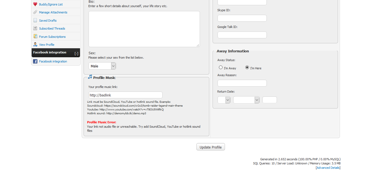Click the Facebook logo icon in sidebar

tap(35, 61)
